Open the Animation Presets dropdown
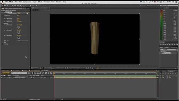Viewport: 179px width, 101px height. click(21, 14)
